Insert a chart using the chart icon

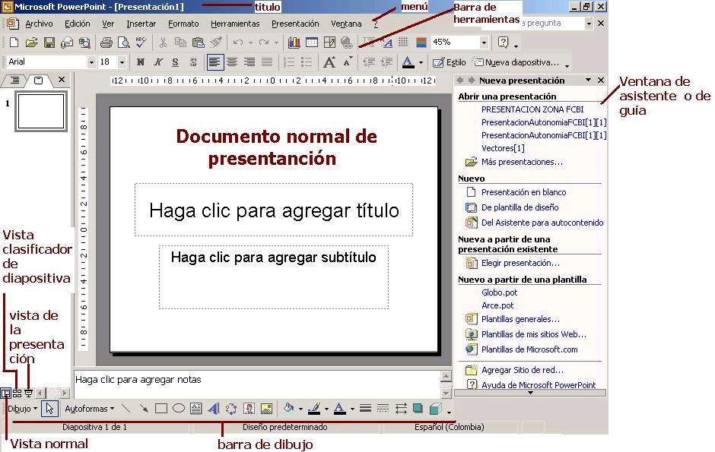(295, 43)
